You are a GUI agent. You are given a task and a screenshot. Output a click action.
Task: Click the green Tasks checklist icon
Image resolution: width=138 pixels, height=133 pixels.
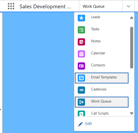pyautogui.click(x=81, y=30)
